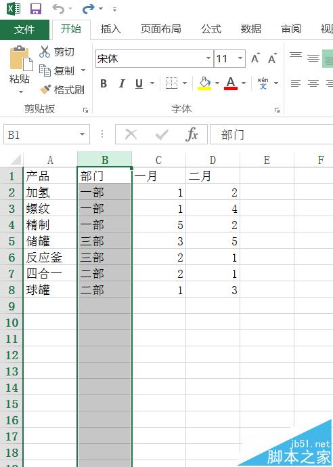Click the 复制 copy button
This screenshot has height=467, width=333.
coord(57,71)
